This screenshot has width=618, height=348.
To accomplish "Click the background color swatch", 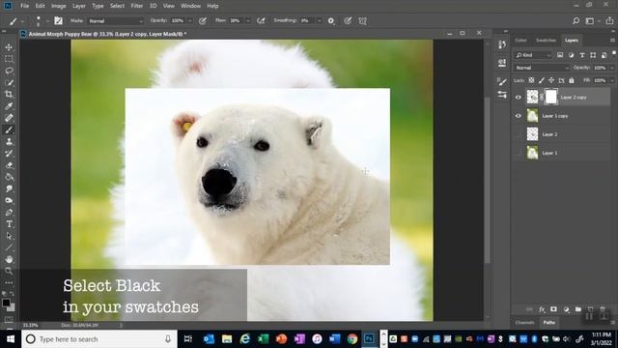I will tap(12, 307).
